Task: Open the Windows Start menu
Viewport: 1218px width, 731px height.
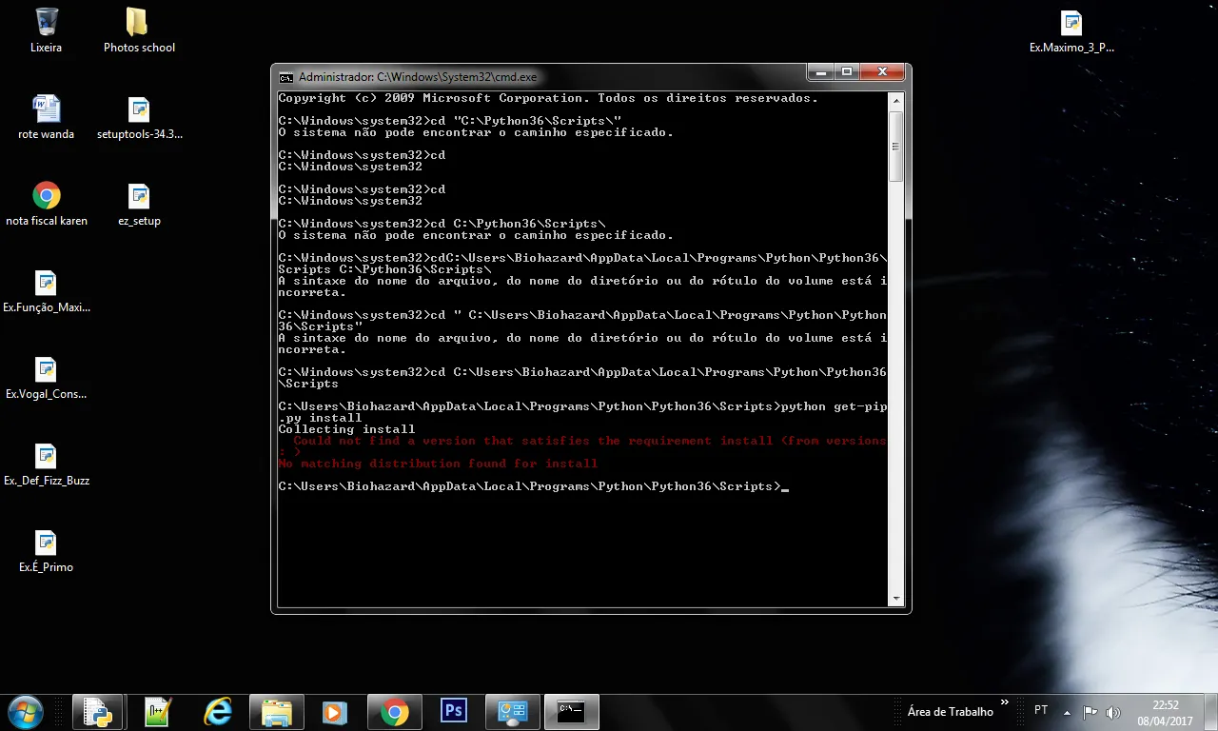Action: point(25,711)
